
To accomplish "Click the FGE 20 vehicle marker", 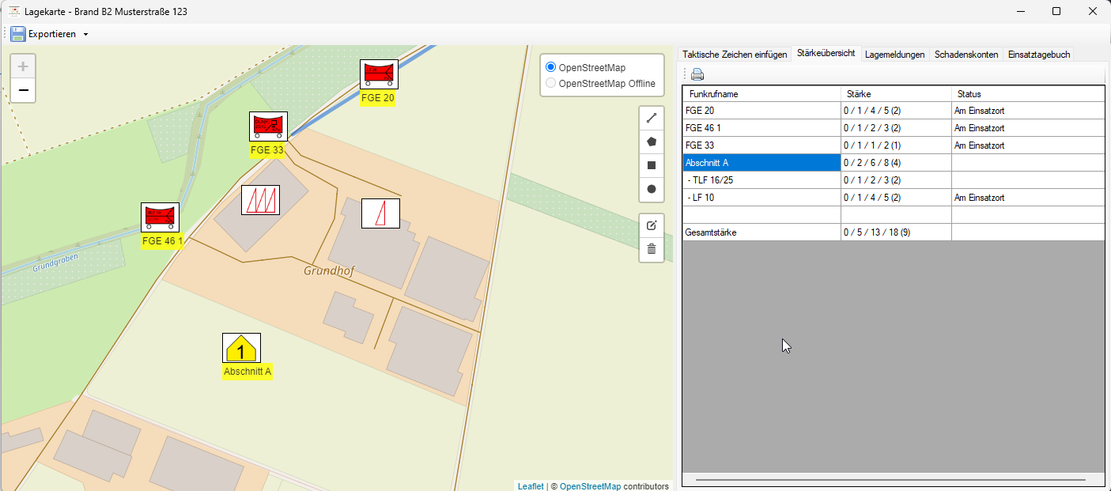I will (379, 74).
